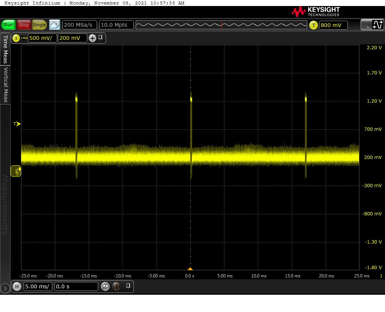385x312 pixels.
Task: Click the 1MΩ impedance indicator
Action: click(24, 38)
